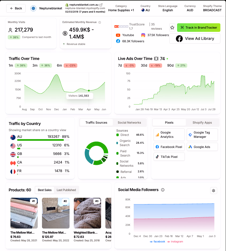This screenshot has height=251, width=226.
Task: Click the AU flag in Traffic by Country
Action: pyautogui.click(x=13, y=137)
